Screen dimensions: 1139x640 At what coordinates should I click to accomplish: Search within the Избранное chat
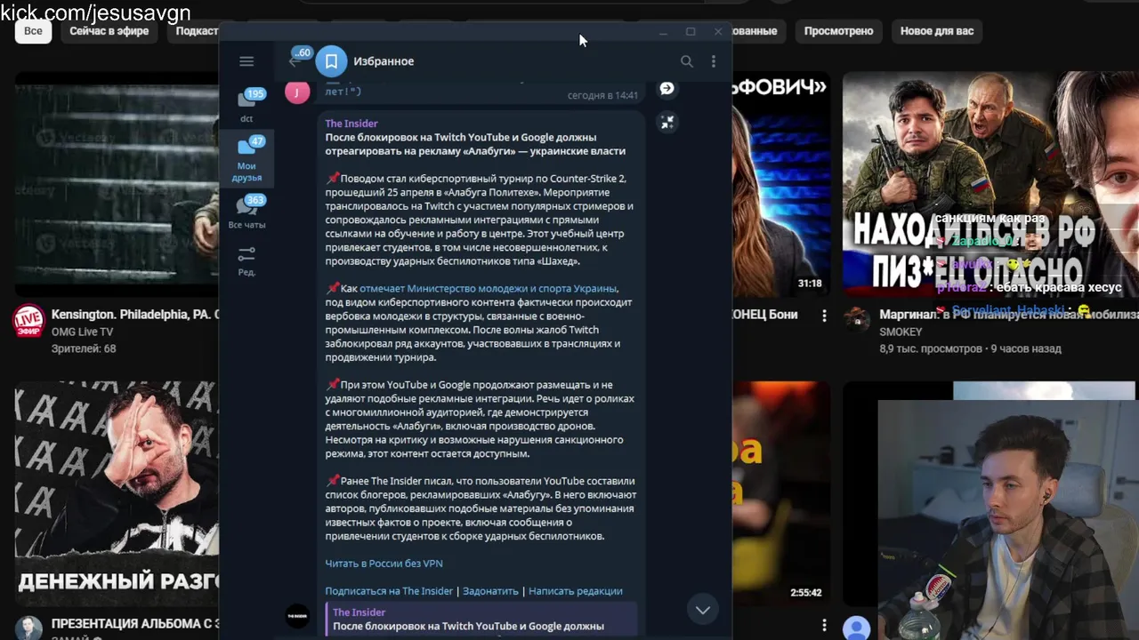[x=686, y=61]
